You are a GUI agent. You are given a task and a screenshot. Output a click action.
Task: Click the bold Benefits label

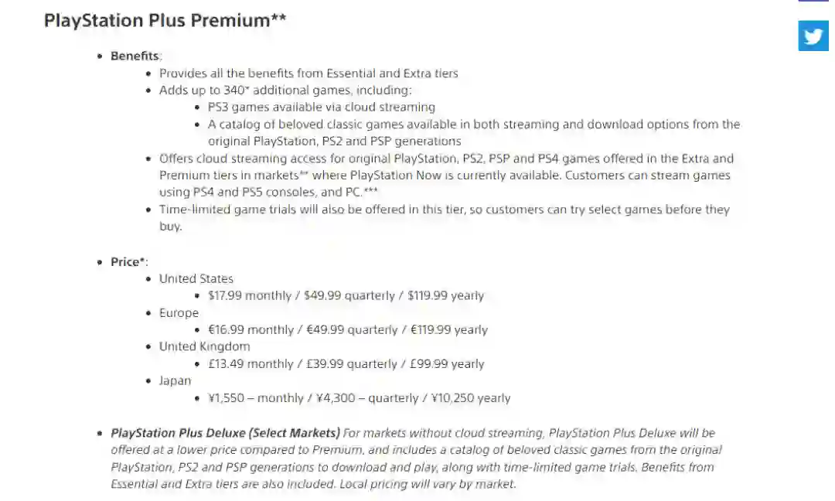click(x=135, y=56)
